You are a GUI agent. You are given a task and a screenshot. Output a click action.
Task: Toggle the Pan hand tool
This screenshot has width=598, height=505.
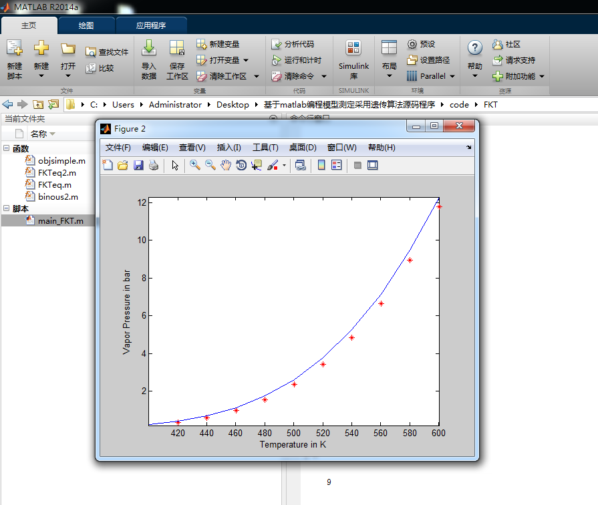point(226,165)
